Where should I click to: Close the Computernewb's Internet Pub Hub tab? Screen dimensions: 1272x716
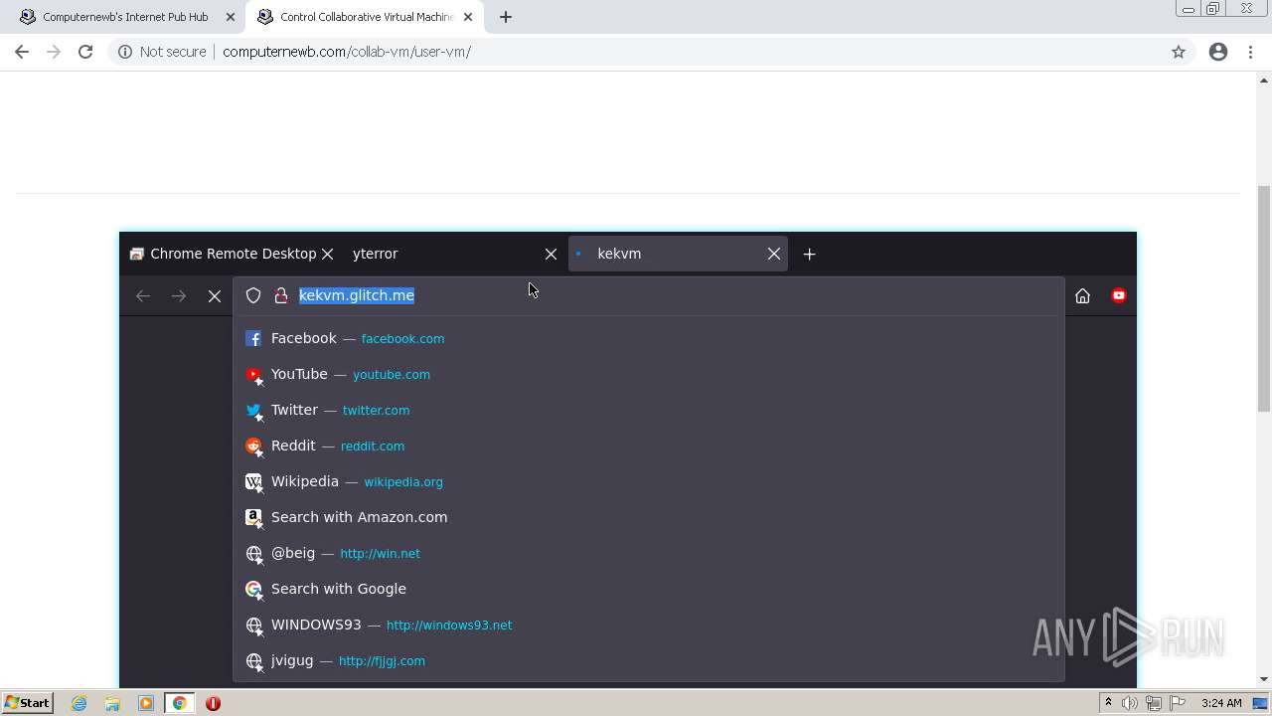[231, 17]
